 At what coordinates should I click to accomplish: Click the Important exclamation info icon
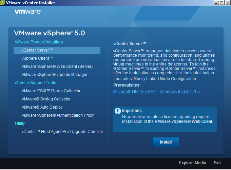pyautogui.click(x=118, y=111)
